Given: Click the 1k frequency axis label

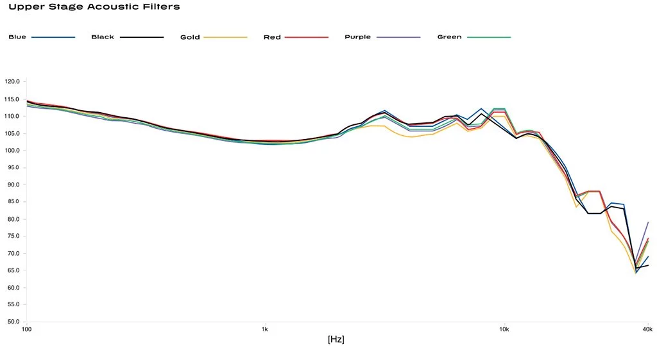Looking at the screenshot, I should coord(265,329).
